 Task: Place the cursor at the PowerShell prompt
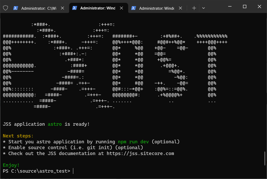pyautogui.click(x=73, y=171)
